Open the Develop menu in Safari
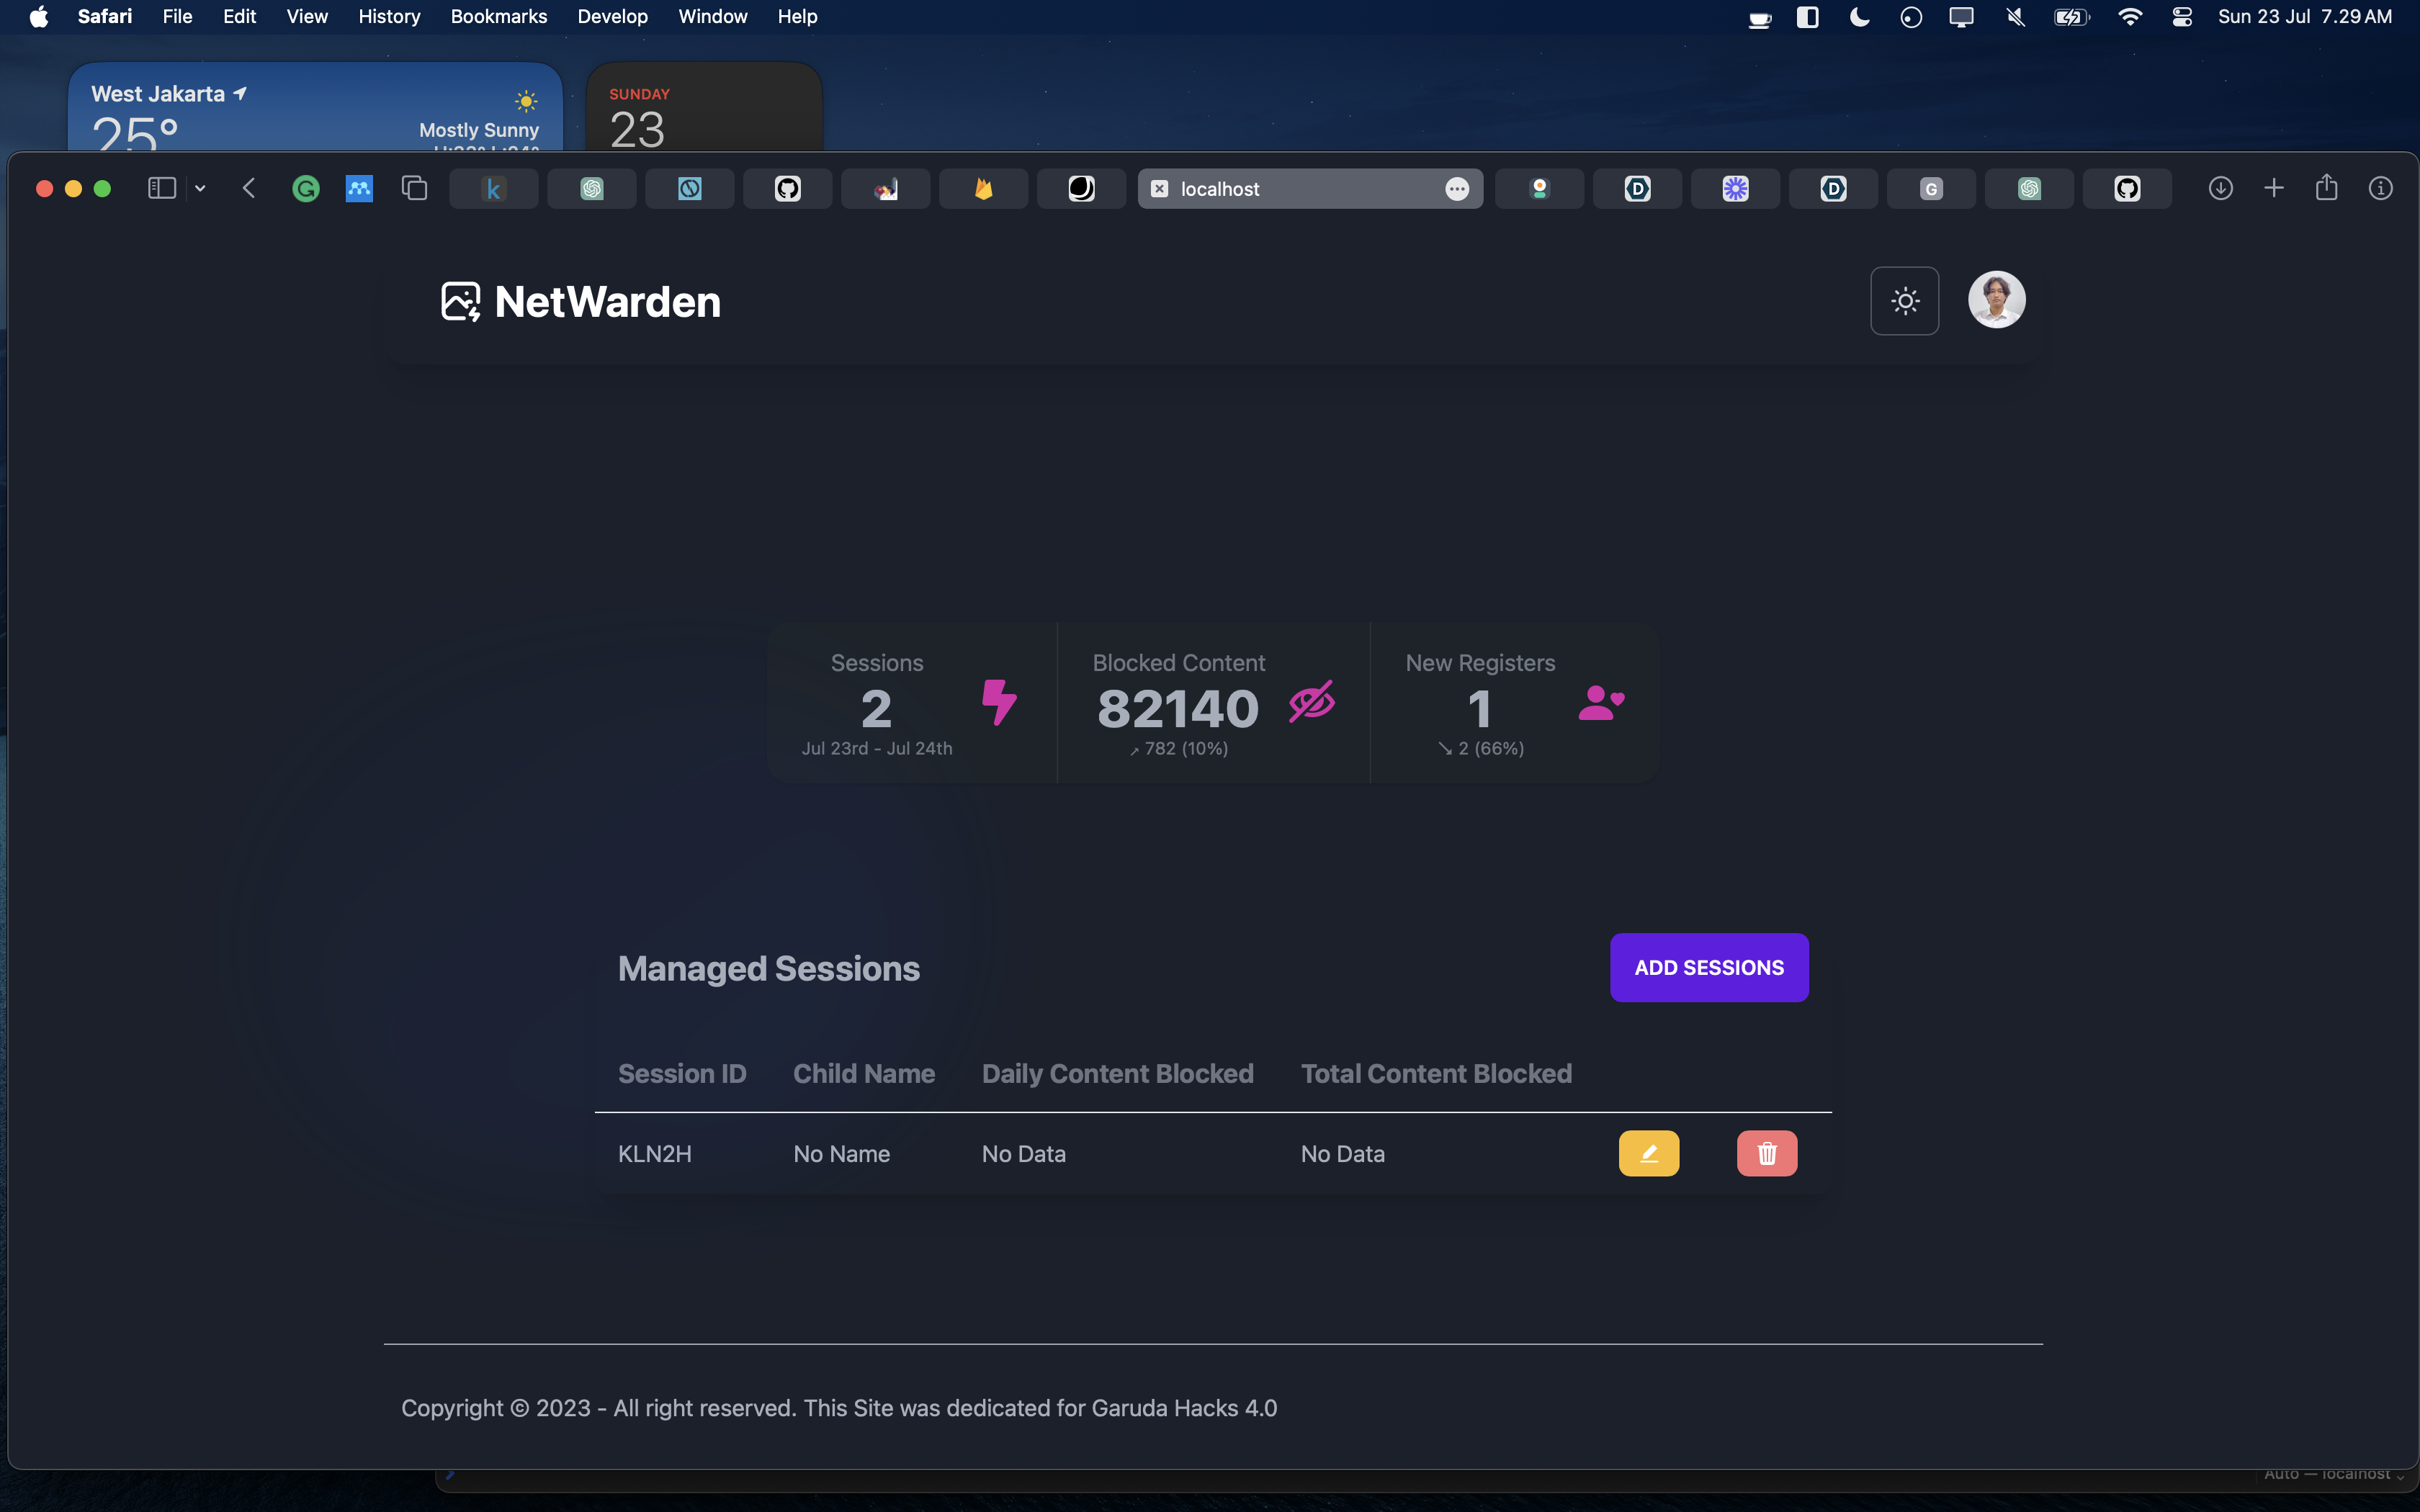This screenshot has height=1512, width=2420. click(612, 16)
